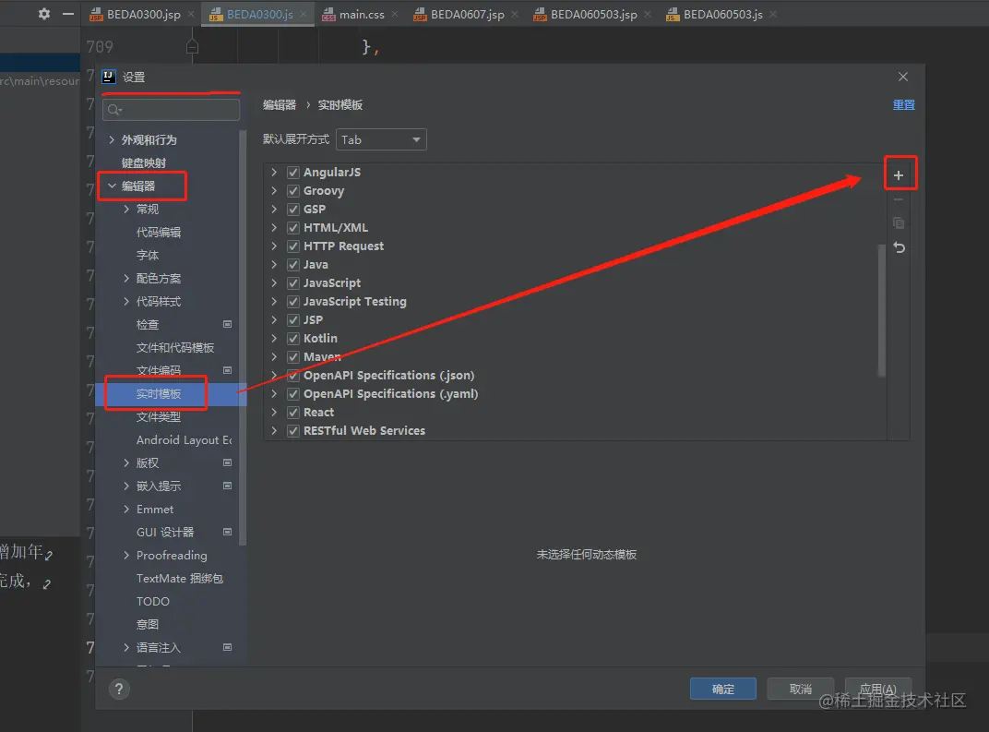Collapse the 编辑器 tree node

[x=112, y=186]
